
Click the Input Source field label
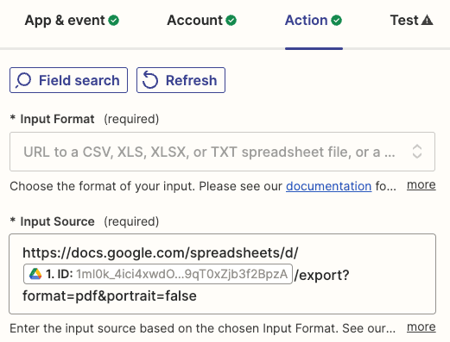57,221
